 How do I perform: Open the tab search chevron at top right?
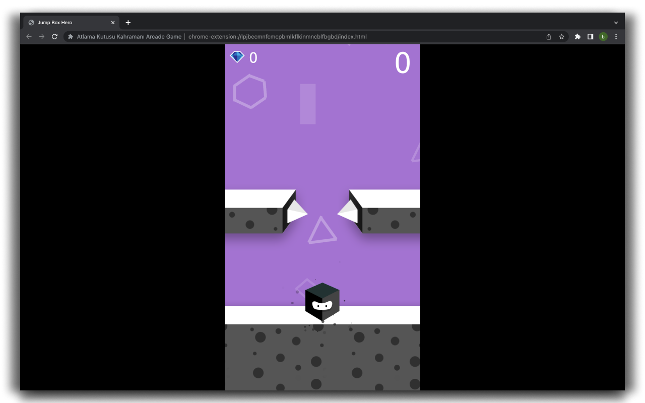(616, 22)
